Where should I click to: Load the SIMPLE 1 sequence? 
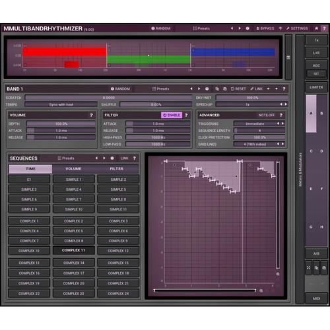[73, 180]
